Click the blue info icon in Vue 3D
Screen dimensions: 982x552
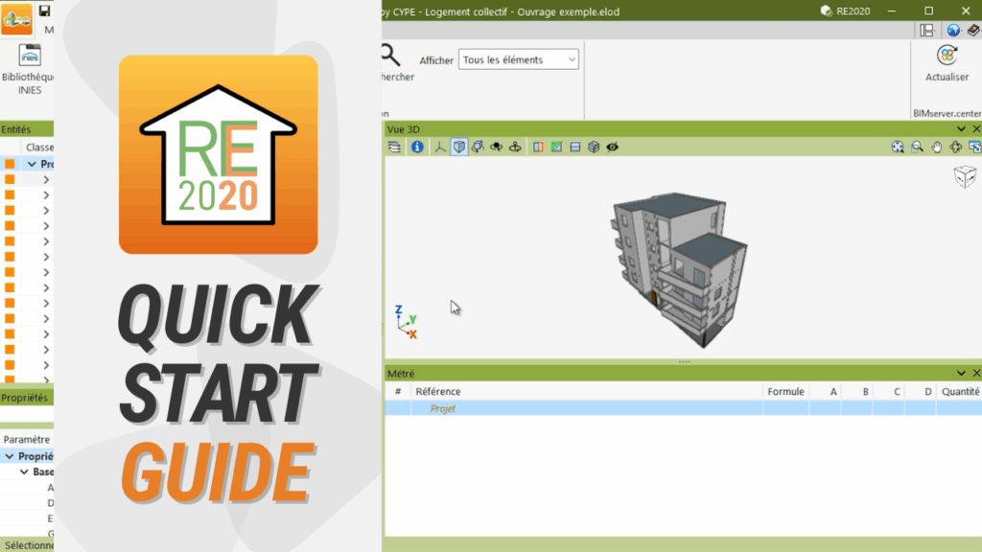tap(417, 147)
